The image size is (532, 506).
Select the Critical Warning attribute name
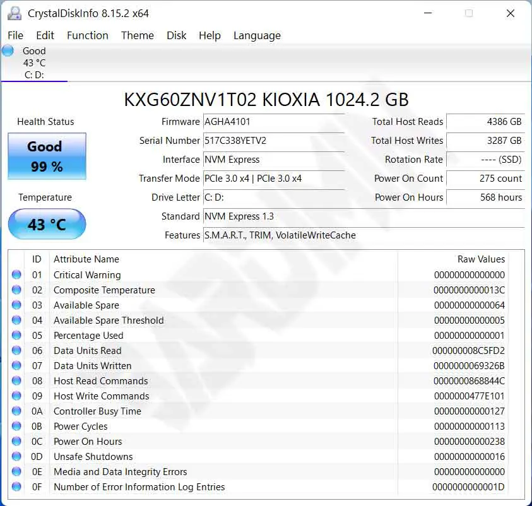point(87,274)
